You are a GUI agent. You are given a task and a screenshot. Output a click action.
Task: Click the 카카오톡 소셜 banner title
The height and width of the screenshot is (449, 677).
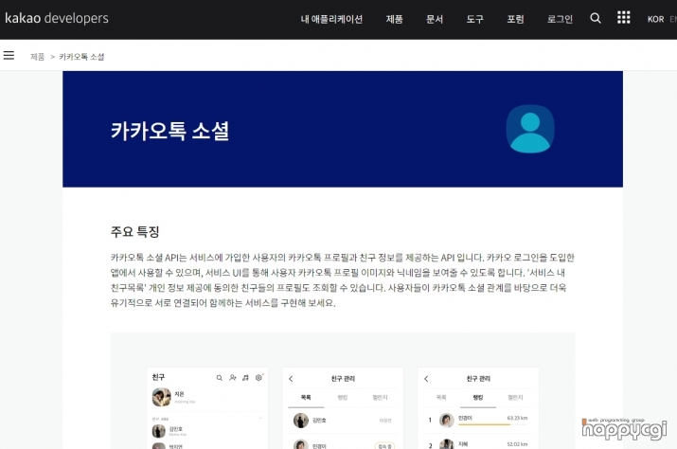pos(169,131)
